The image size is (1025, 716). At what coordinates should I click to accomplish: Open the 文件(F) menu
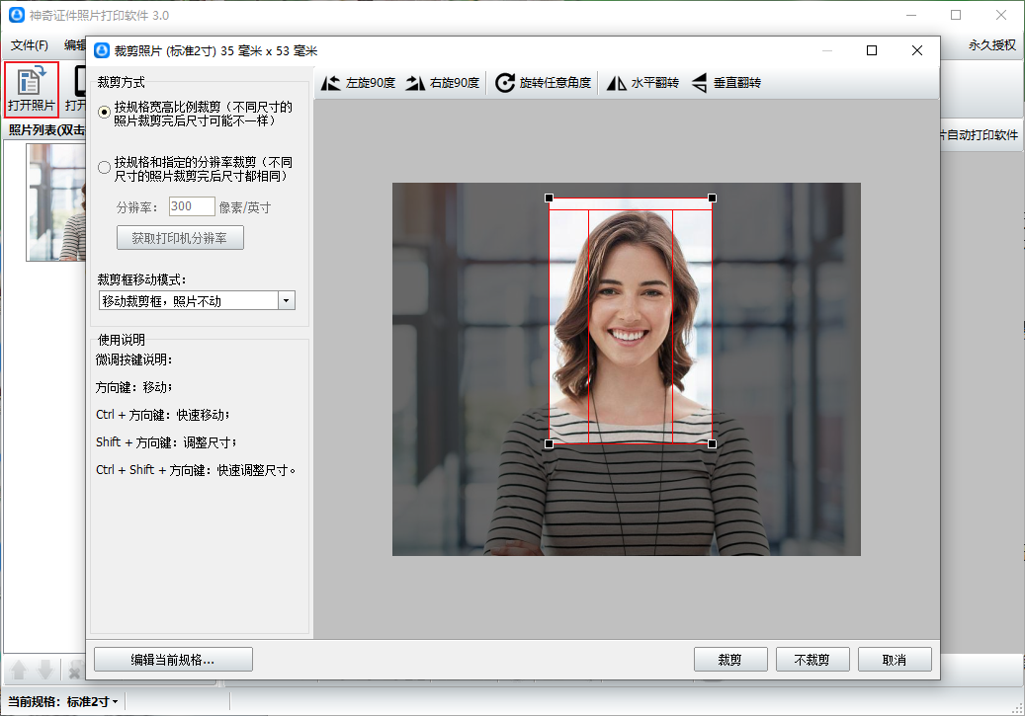pyautogui.click(x=30, y=45)
